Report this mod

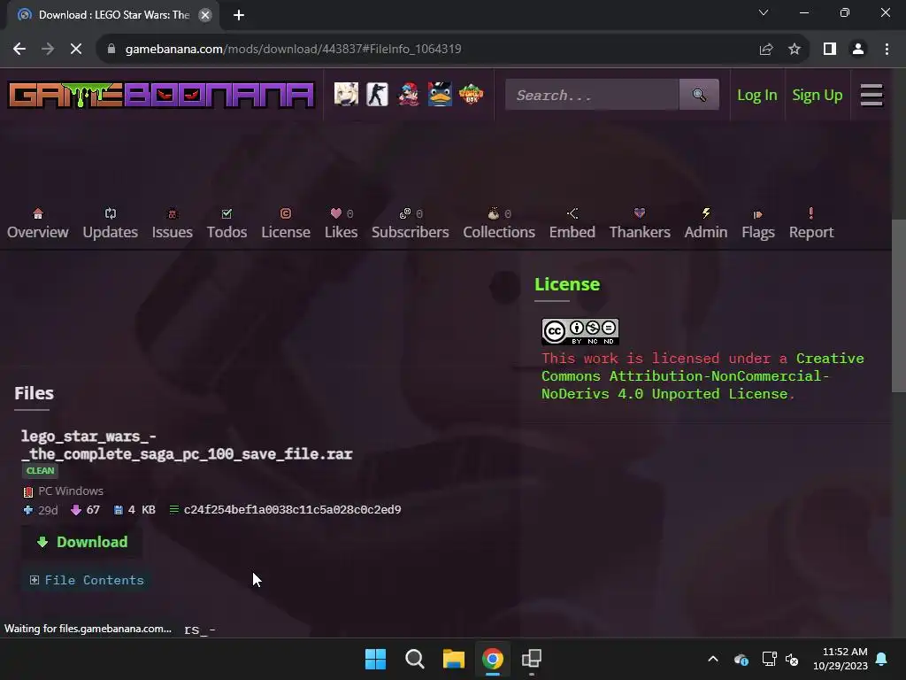pyautogui.click(x=811, y=224)
